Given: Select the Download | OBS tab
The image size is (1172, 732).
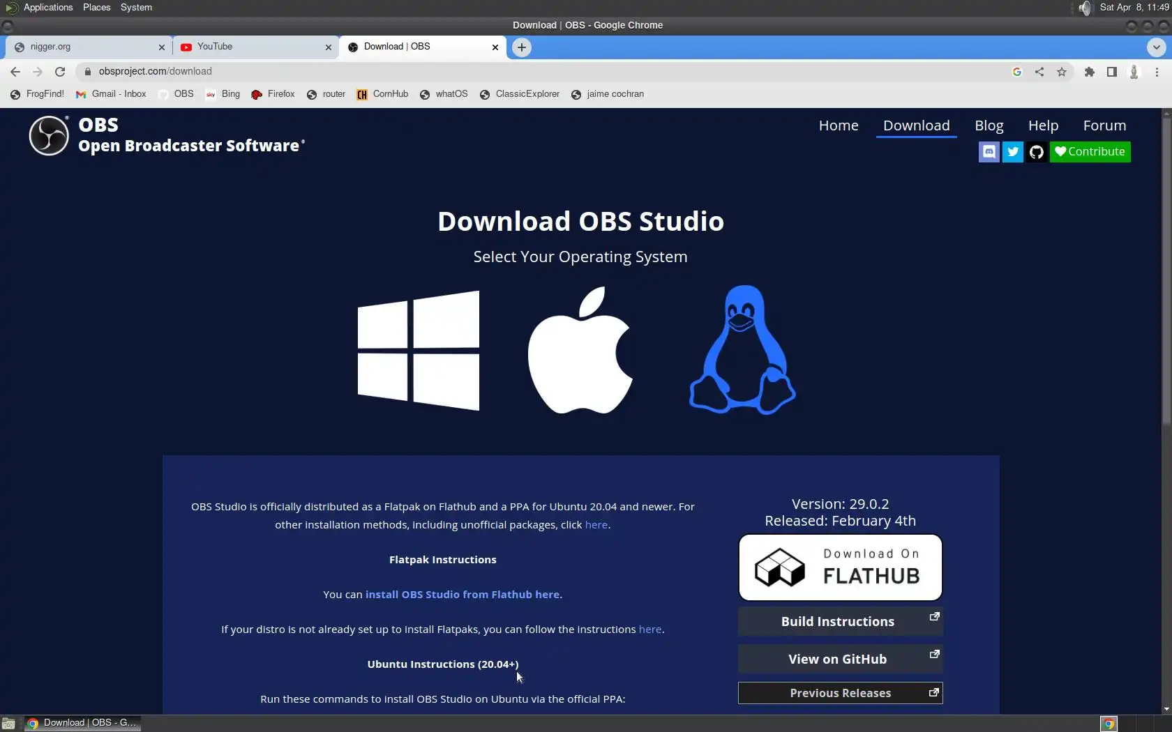Looking at the screenshot, I should pos(422,47).
